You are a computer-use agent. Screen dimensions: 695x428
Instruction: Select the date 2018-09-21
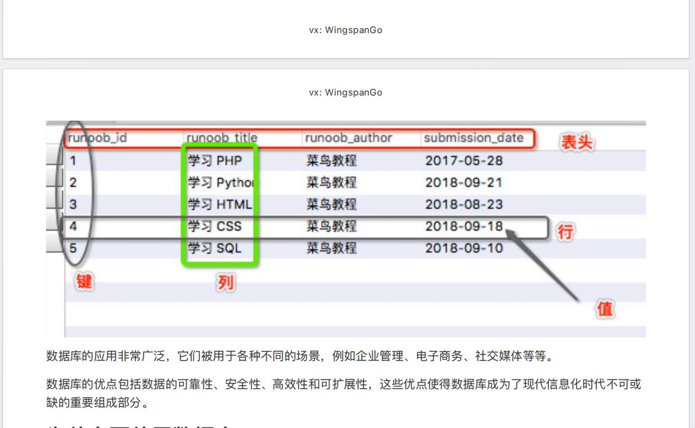click(464, 182)
